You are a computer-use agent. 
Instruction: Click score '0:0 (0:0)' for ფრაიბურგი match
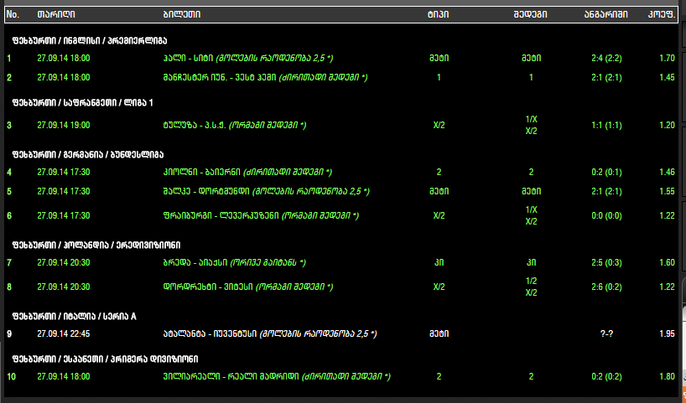606,216
